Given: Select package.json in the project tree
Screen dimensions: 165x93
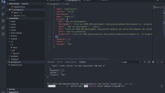Looking at the screenshot, I should (25, 62).
